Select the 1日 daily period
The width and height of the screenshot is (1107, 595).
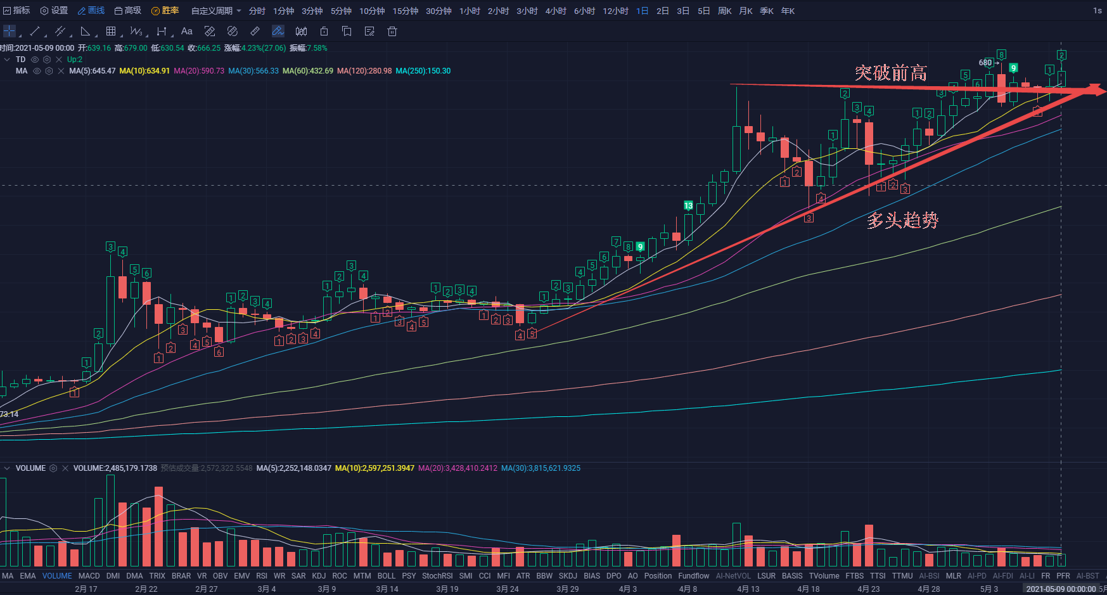[x=642, y=11]
